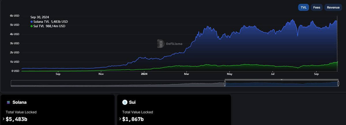Screen dimensions: 346x125
Task: Switch chart to TVL view
Action: [x=303, y=7]
